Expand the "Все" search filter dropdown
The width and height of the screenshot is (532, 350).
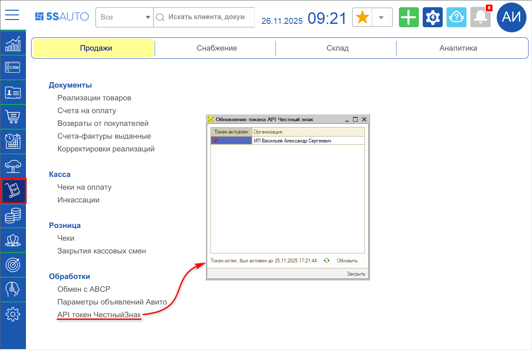[x=124, y=17]
